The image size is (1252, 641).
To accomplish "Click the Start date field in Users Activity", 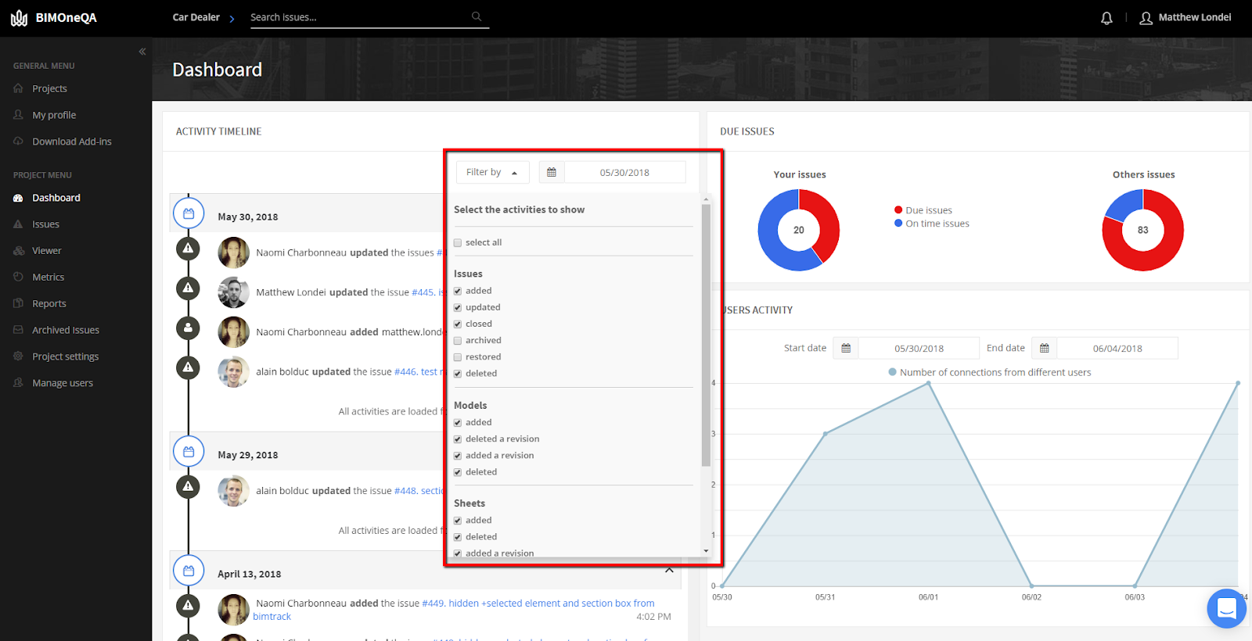I will tap(919, 348).
